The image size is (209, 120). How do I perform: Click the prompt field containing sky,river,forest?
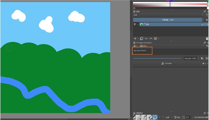click(142, 50)
